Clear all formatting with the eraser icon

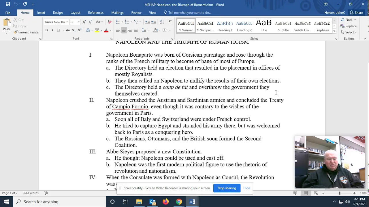[x=109, y=22]
